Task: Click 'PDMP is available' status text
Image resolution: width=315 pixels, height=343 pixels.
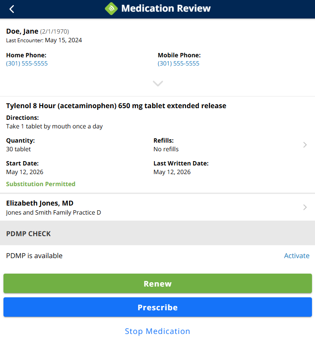Action: [x=34, y=256]
